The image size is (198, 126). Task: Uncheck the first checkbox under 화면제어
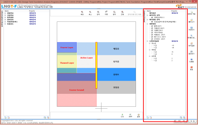coord(152,26)
